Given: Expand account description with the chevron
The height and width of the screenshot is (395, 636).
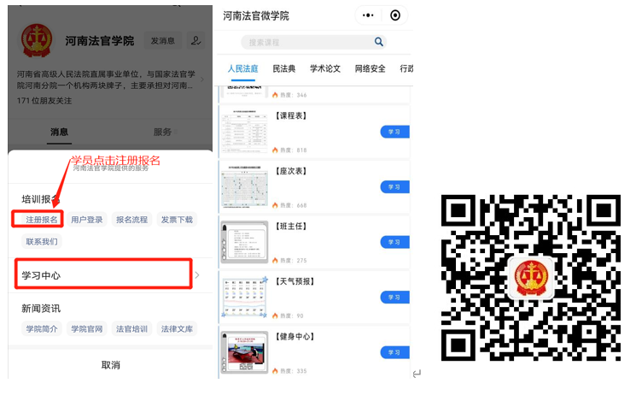Looking at the screenshot, I should pyautogui.click(x=202, y=80).
